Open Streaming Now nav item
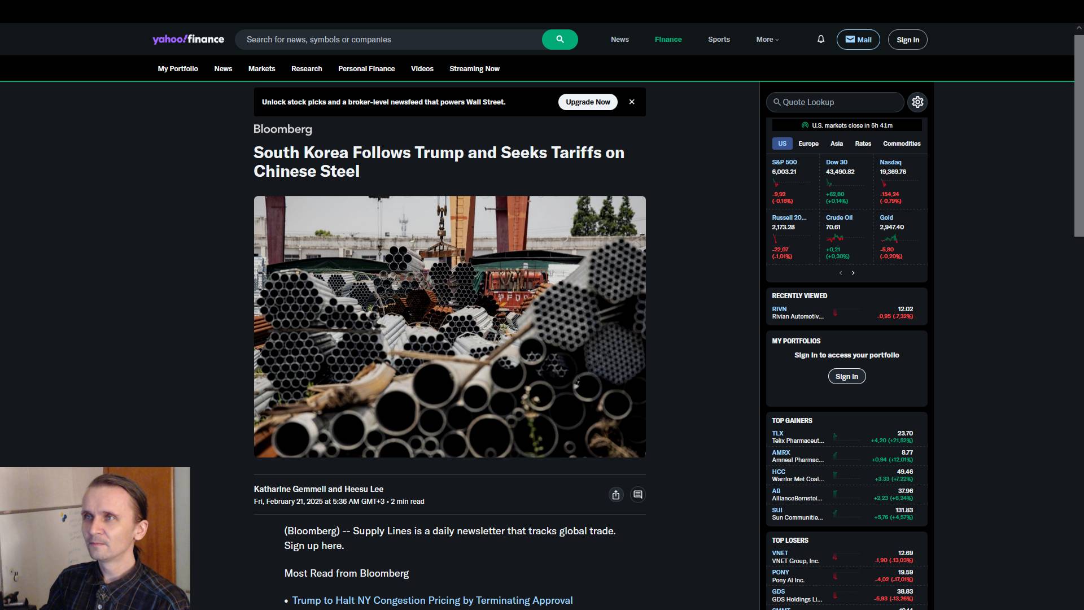The width and height of the screenshot is (1084, 610). pyautogui.click(x=474, y=69)
